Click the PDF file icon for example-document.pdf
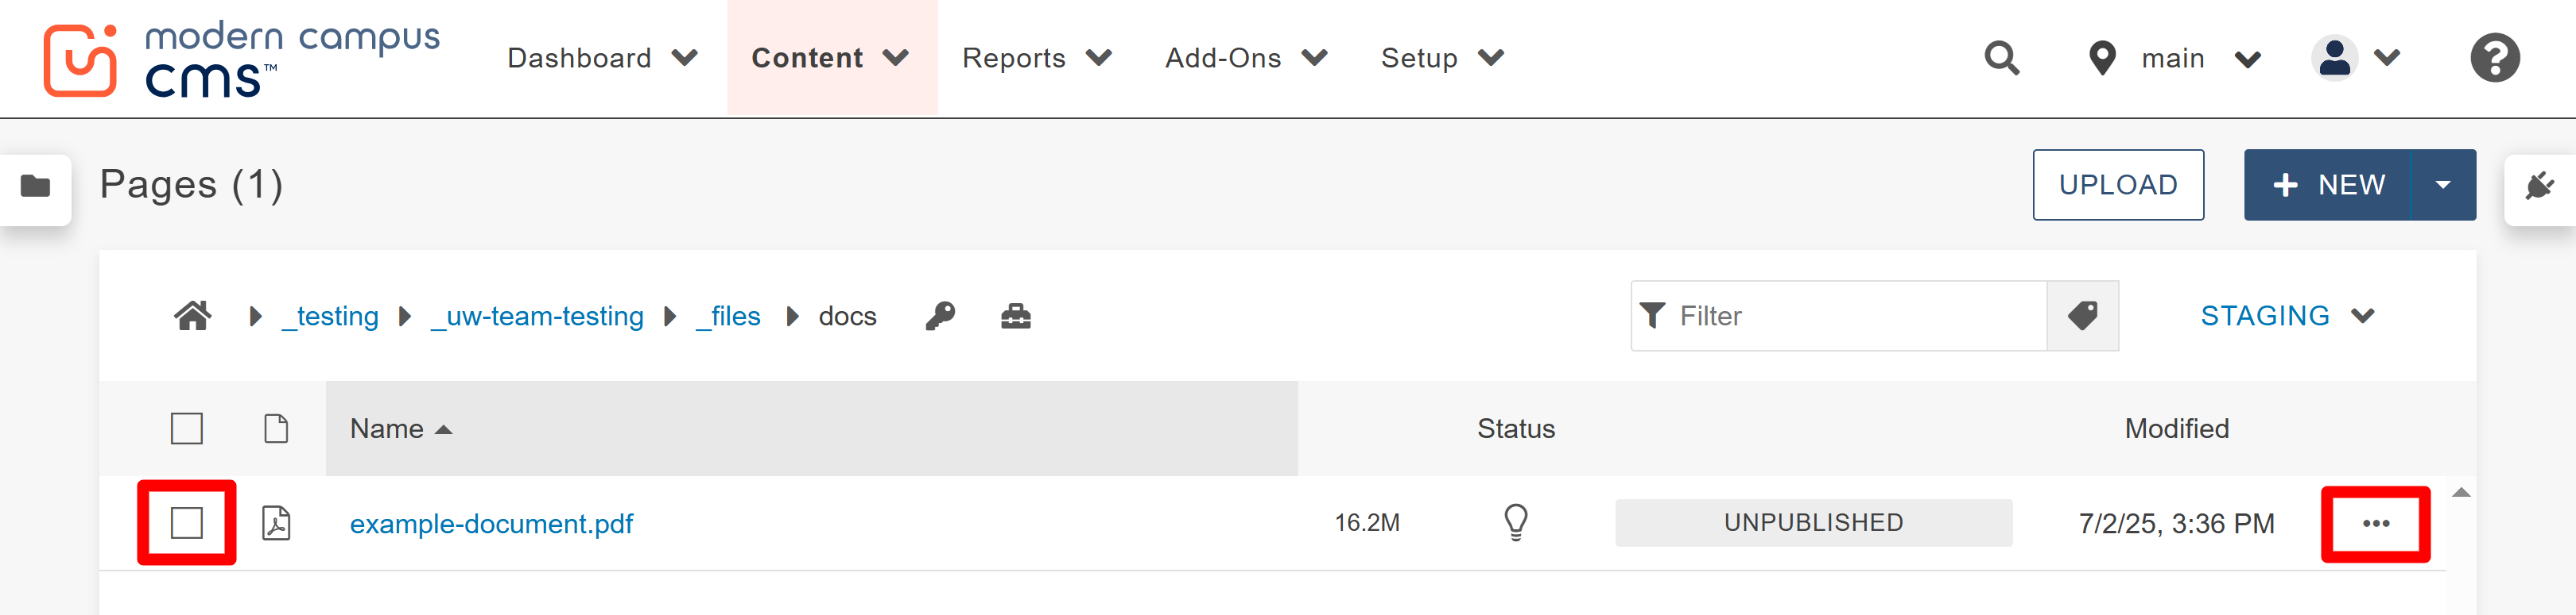Image resolution: width=2576 pixels, height=615 pixels. point(277,522)
